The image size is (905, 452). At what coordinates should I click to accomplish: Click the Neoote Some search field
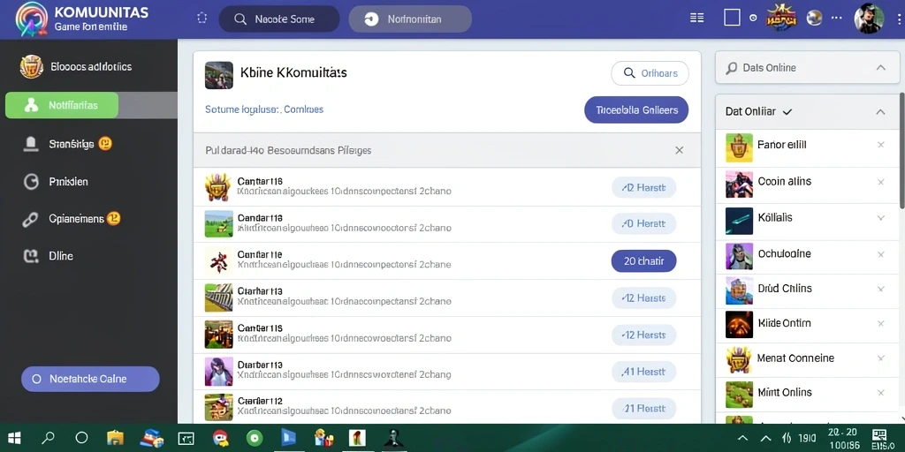tap(279, 19)
